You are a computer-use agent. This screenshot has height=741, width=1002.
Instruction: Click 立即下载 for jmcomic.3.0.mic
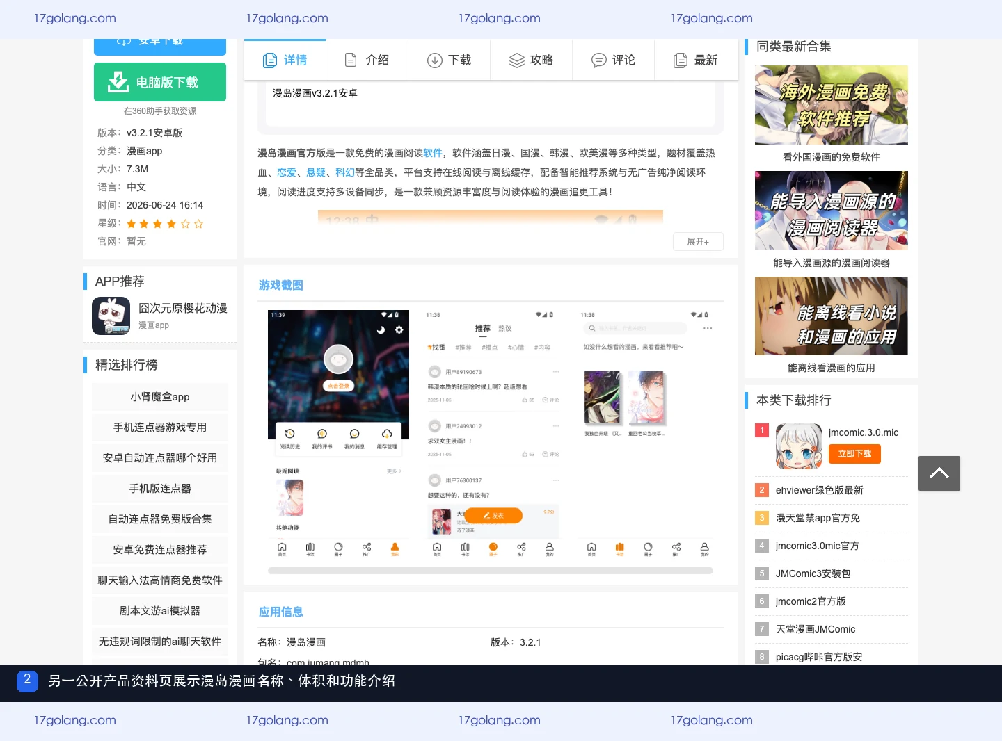pos(854,454)
